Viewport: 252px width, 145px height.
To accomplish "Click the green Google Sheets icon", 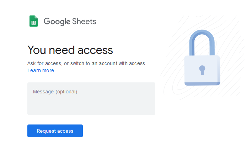I will coord(33,21).
